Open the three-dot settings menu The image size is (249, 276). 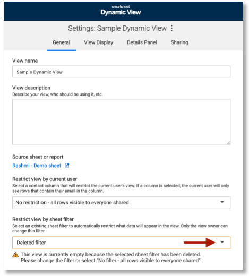171,28
